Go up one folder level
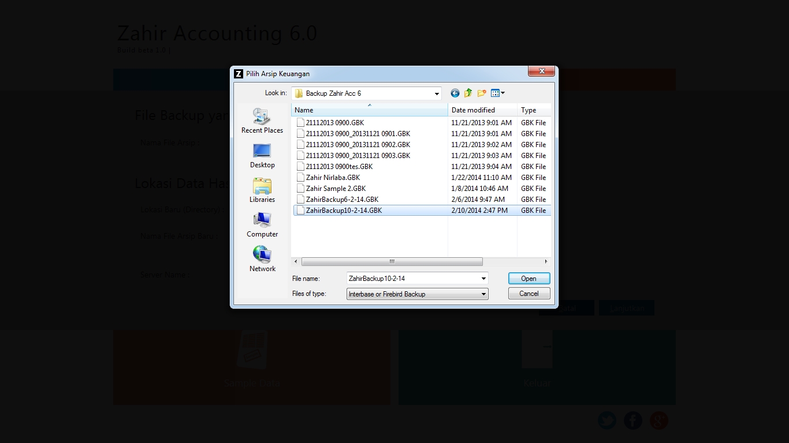The width and height of the screenshot is (789, 443). pos(468,93)
